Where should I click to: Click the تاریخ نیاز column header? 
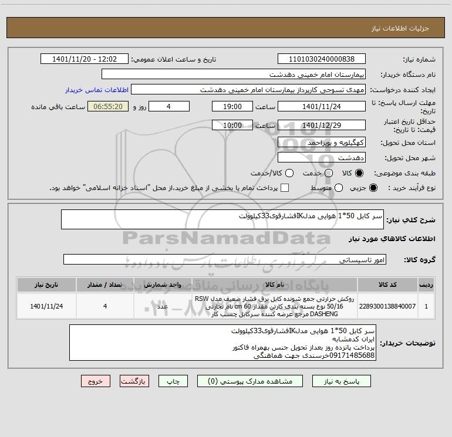point(46,284)
